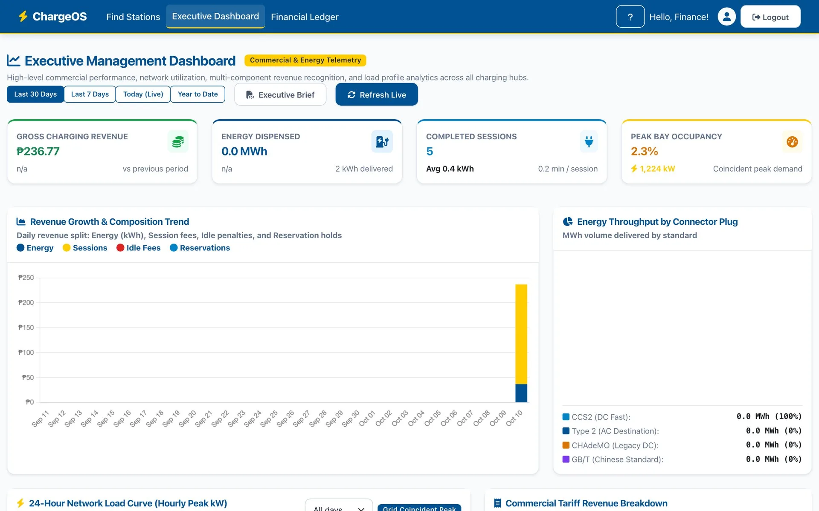The image size is (819, 511).
Task: Click the '2 kWh delivered' text
Action: click(364, 169)
